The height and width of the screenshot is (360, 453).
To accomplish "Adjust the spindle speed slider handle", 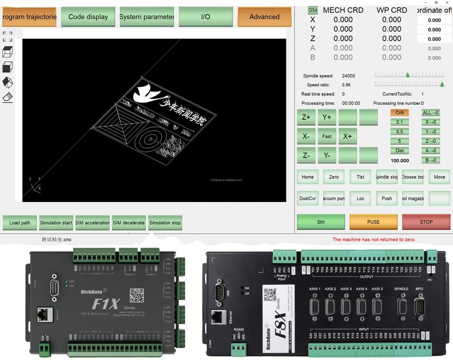I will 407,75.
